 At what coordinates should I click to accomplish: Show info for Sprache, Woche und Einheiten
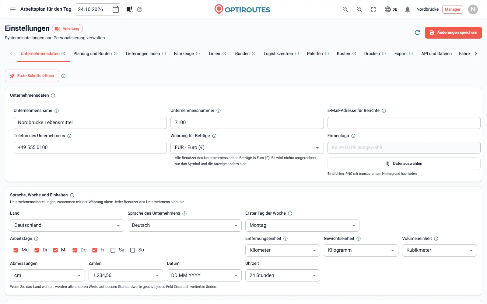tap(72, 195)
